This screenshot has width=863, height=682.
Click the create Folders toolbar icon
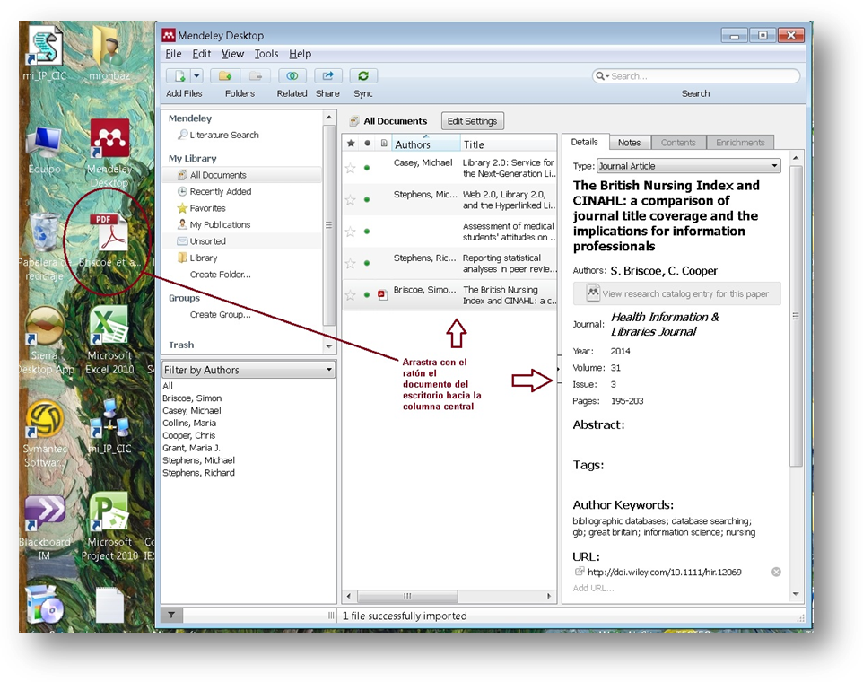tap(224, 76)
